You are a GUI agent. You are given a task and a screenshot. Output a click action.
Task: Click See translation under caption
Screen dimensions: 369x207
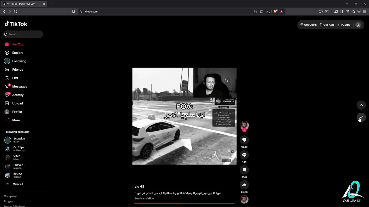[x=144, y=198]
